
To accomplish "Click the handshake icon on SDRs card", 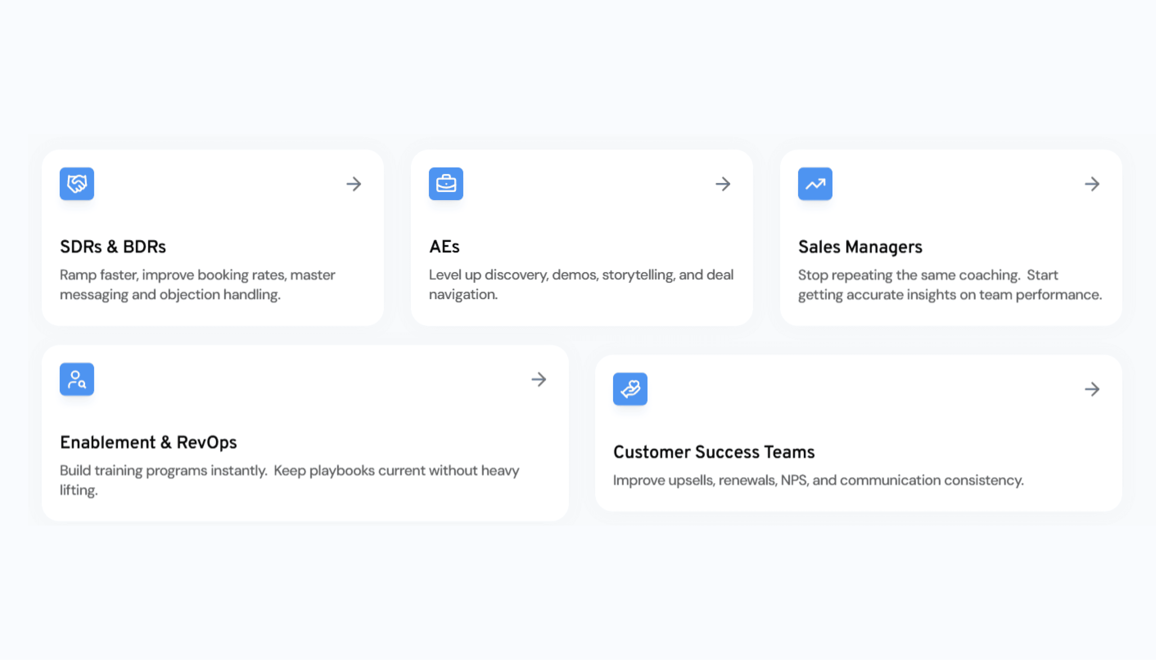I will 77,184.
